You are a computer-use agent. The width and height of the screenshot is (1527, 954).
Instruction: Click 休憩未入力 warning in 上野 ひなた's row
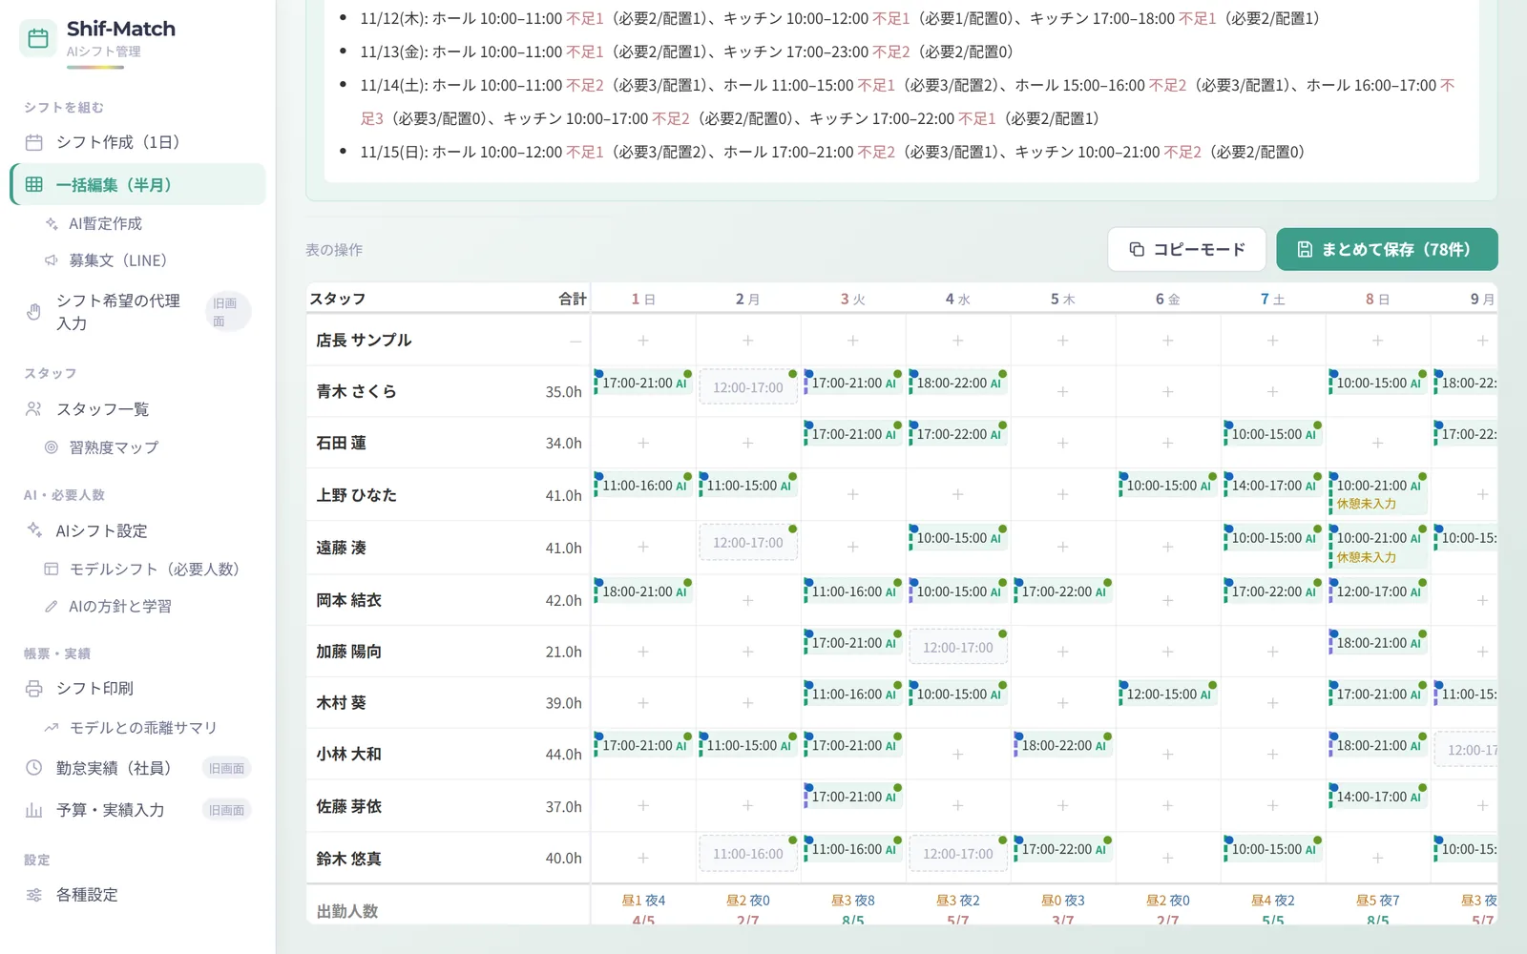click(x=1367, y=504)
